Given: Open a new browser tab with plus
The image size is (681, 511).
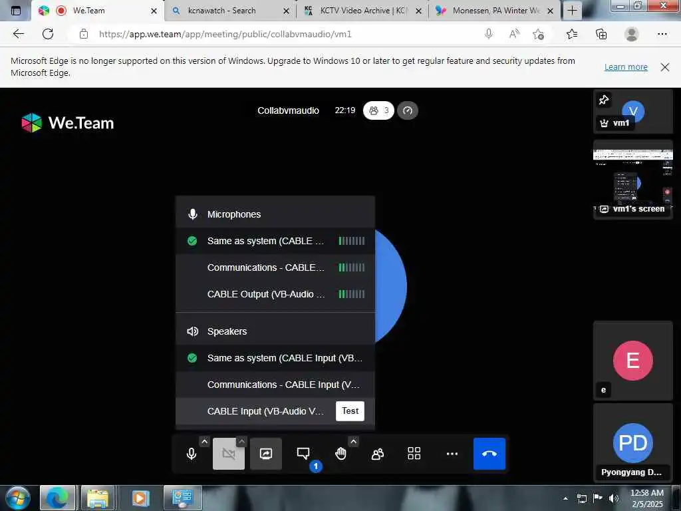Looking at the screenshot, I should [x=572, y=11].
